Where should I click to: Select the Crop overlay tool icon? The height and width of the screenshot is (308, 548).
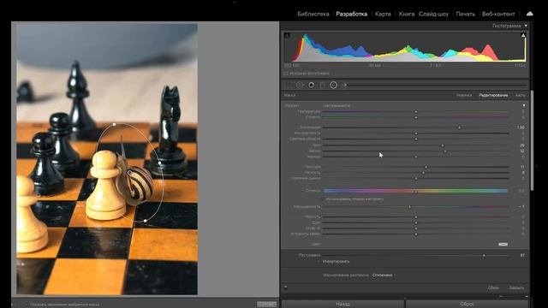pyautogui.click(x=288, y=86)
